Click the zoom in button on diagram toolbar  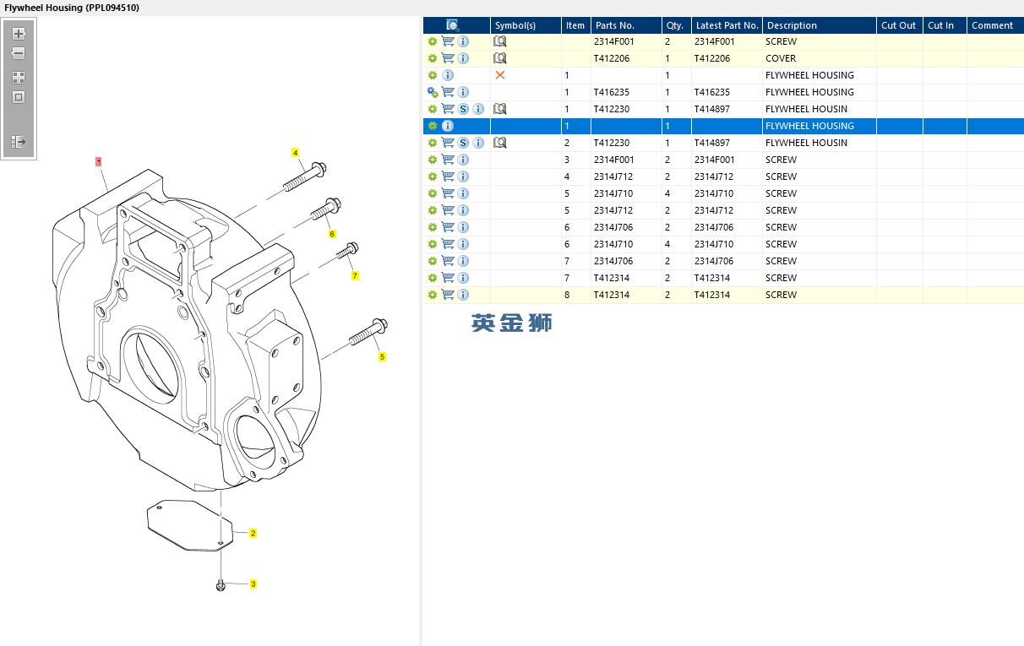[19, 34]
